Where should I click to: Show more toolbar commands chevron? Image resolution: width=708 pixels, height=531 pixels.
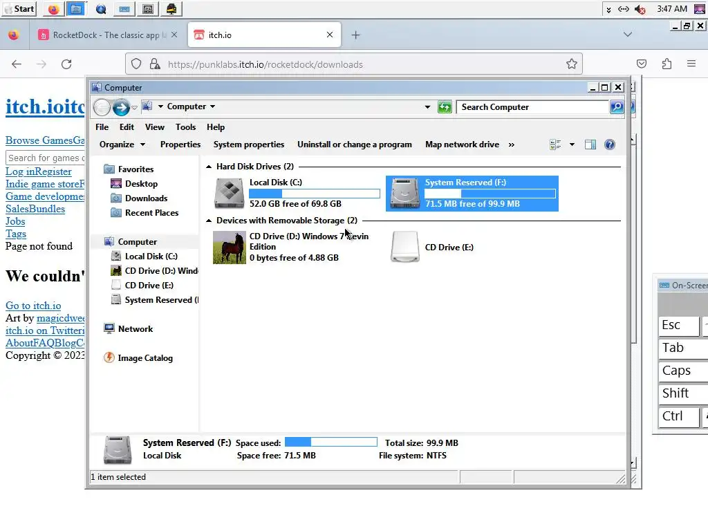[x=511, y=145]
